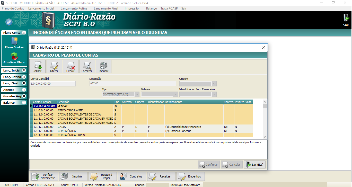
Task: Open the Impressão menu
Action: click(x=131, y=8)
